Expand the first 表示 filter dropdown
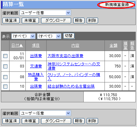Viewport: 137px width, 127px height. point(23,36)
